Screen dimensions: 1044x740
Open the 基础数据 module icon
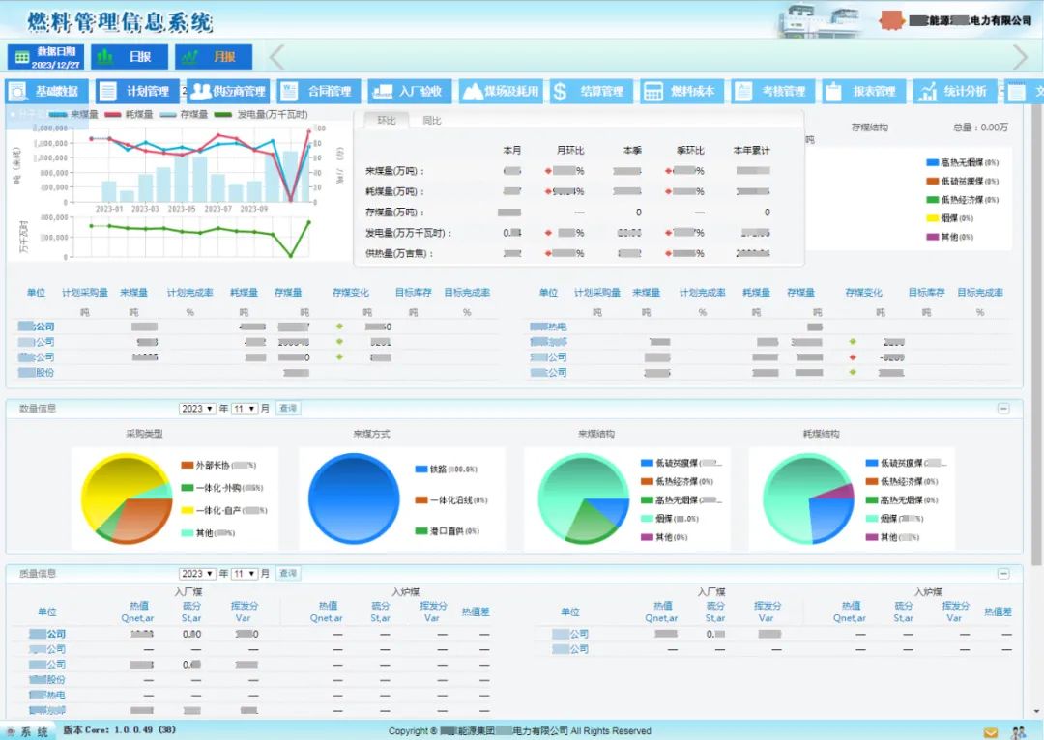tap(17, 92)
